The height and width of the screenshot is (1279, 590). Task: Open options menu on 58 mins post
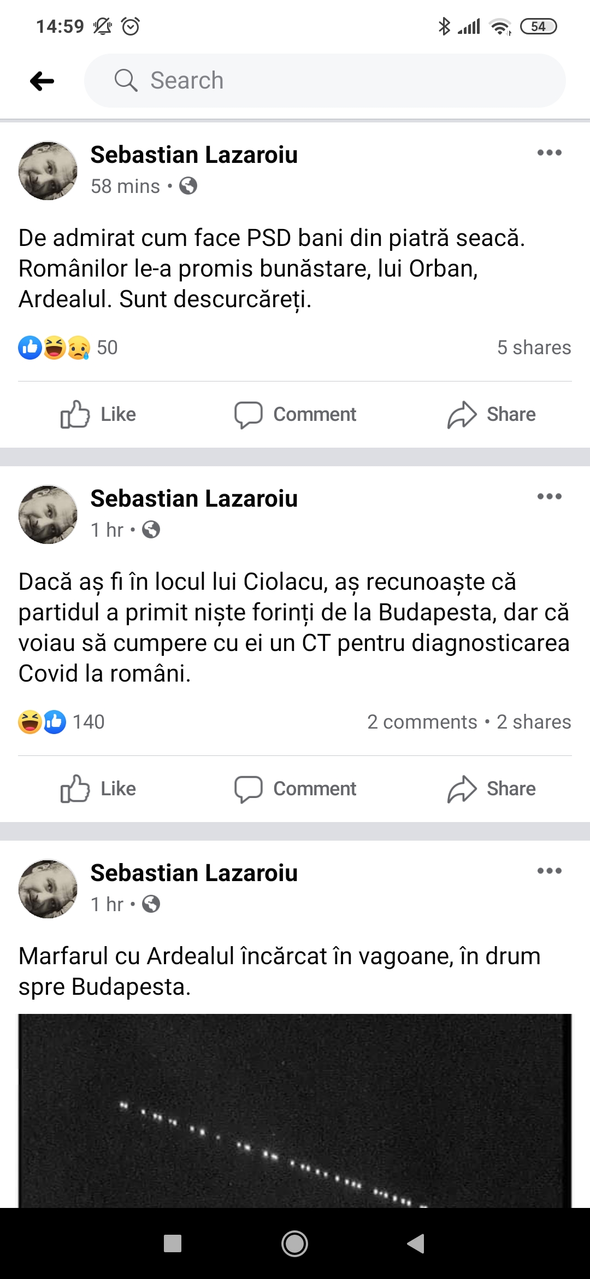(549, 152)
